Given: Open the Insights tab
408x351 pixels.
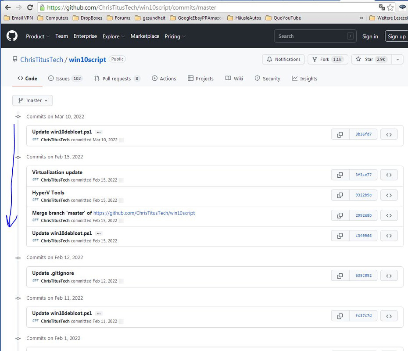Looking at the screenshot, I should coord(305,79).
